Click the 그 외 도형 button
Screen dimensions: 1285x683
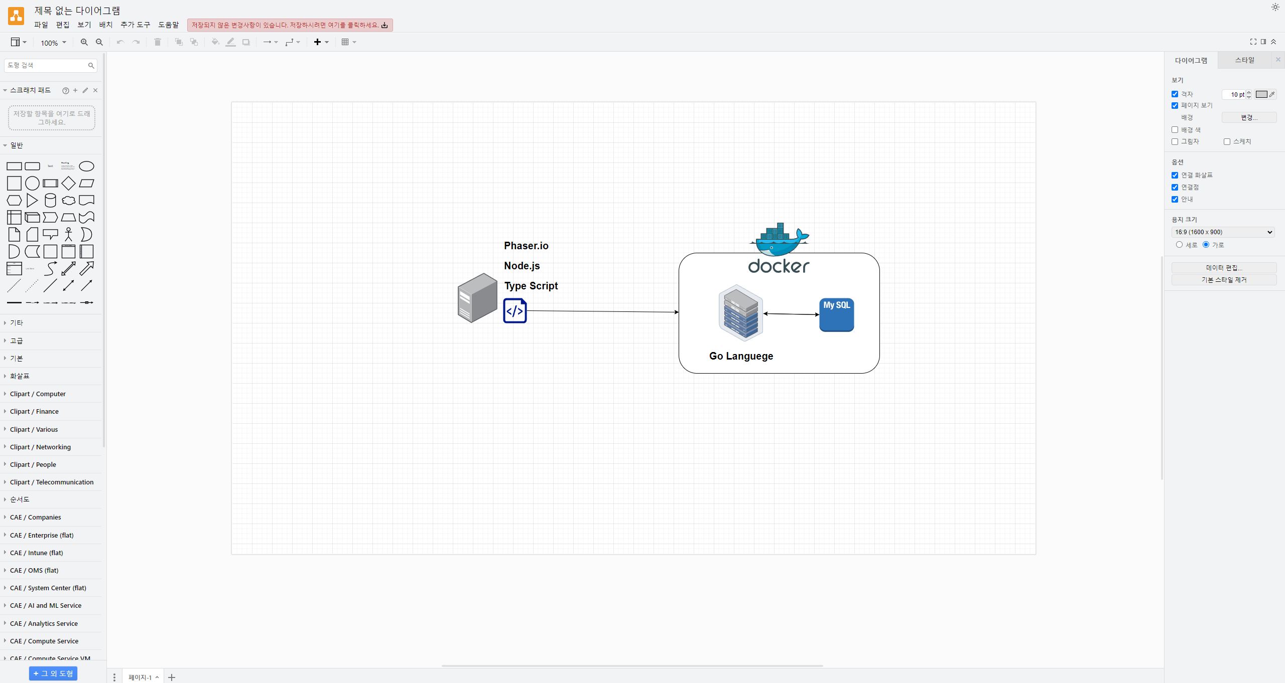point(53,673)
